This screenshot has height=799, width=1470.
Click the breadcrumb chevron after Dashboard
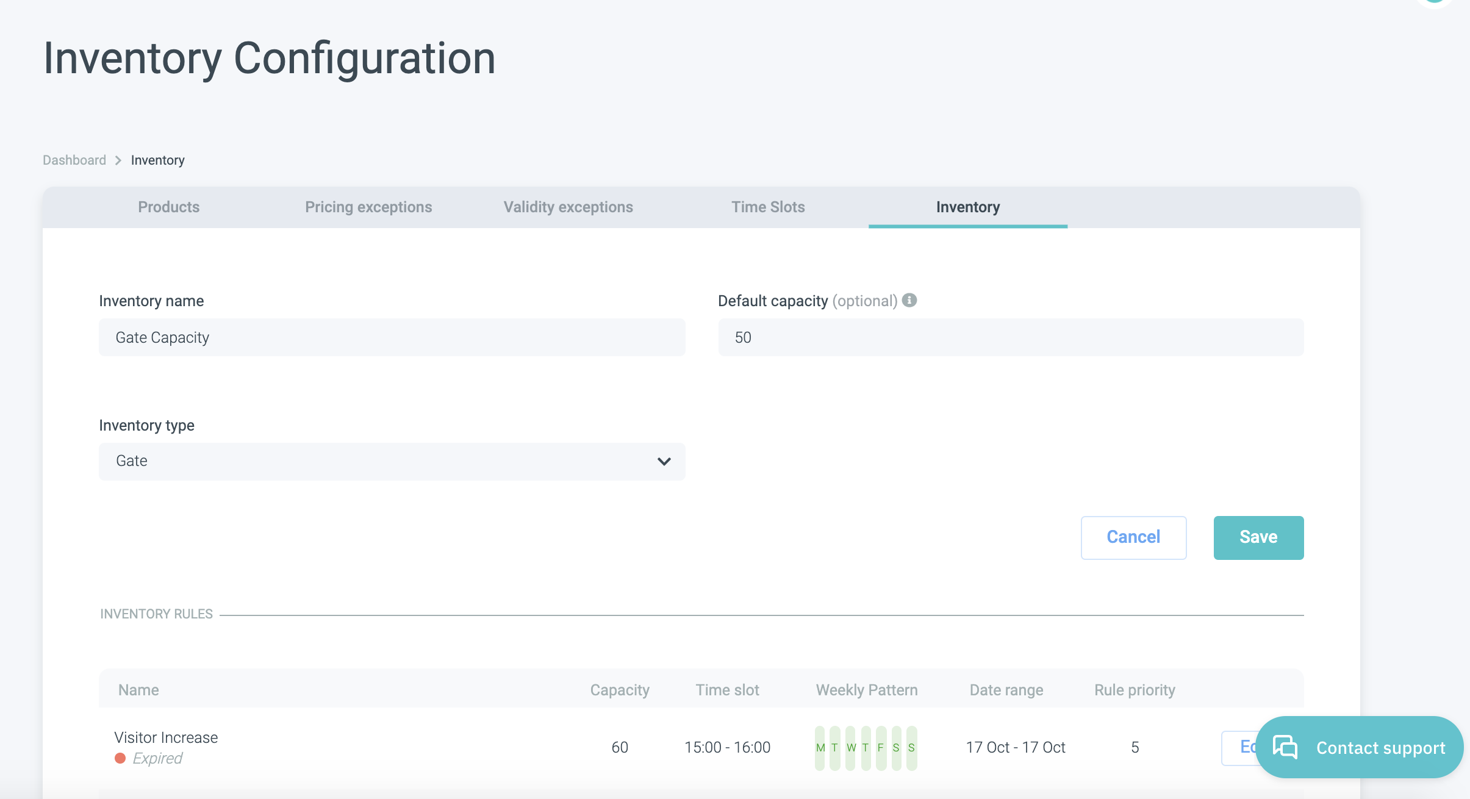tap(118, 160)
